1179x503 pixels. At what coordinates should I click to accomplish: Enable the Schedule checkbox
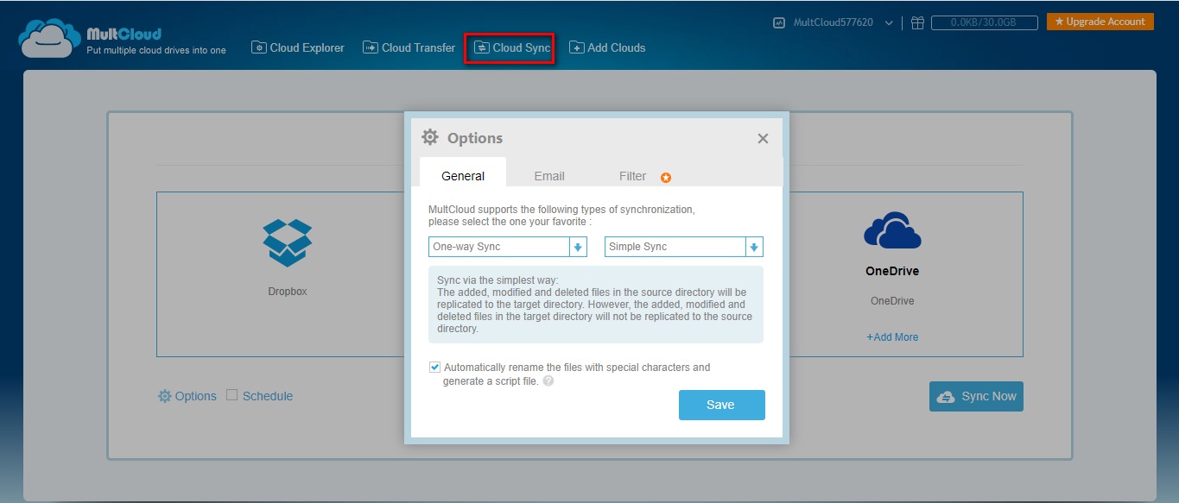pyautogui.click(x=231, y=395)
